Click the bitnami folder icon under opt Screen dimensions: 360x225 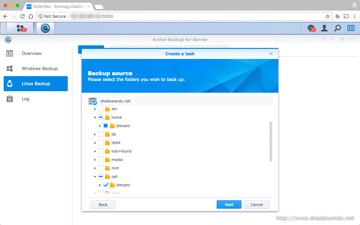112,185
